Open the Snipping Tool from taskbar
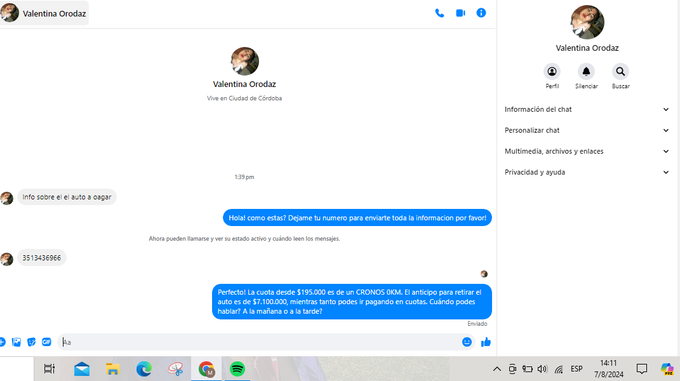 175,369
